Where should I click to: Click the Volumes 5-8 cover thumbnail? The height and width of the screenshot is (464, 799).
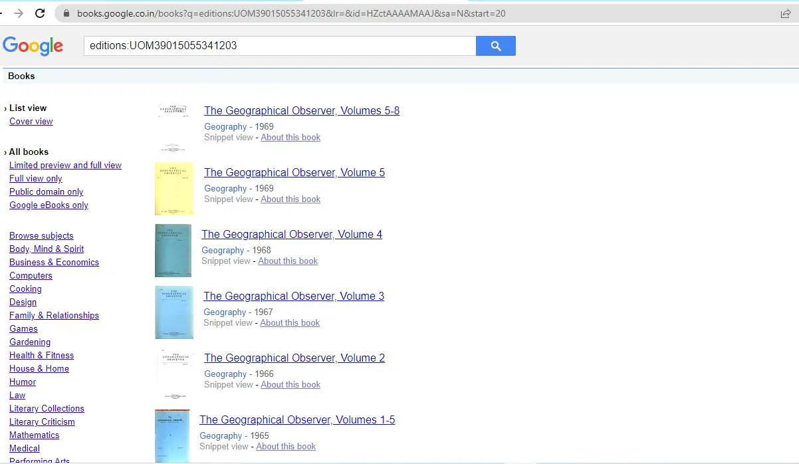point(174,128)
